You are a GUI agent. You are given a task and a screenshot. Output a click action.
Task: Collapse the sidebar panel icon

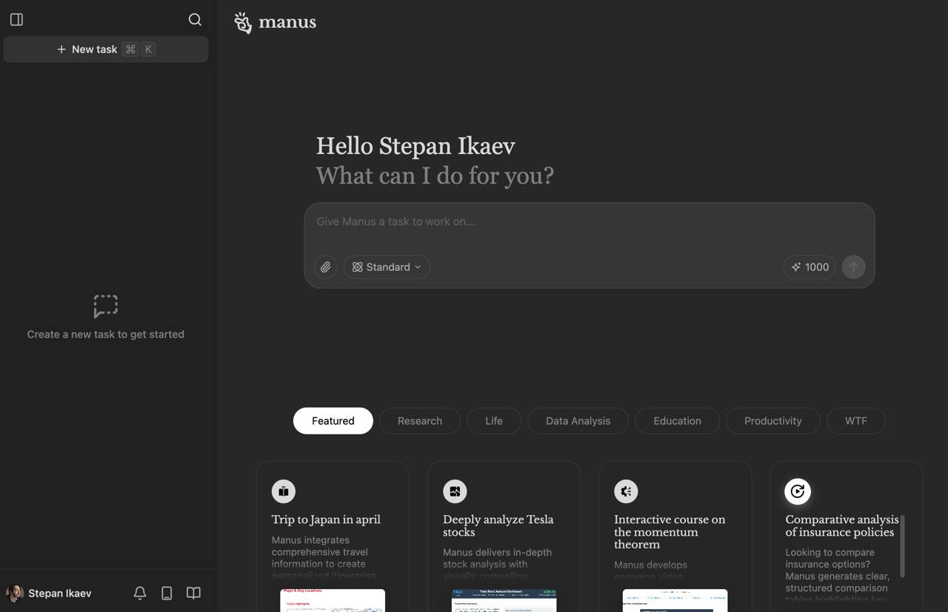(x=16, y=20)
